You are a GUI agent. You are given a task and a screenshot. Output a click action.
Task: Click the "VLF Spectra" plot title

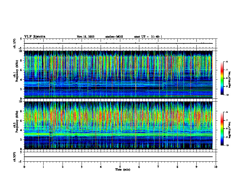click(35, 37)
